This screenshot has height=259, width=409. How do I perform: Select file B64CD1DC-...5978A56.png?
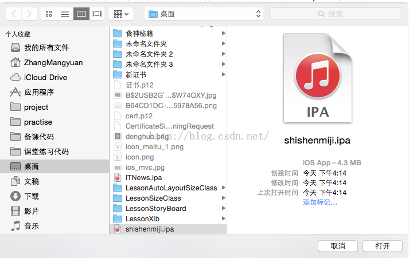point(168,106)
